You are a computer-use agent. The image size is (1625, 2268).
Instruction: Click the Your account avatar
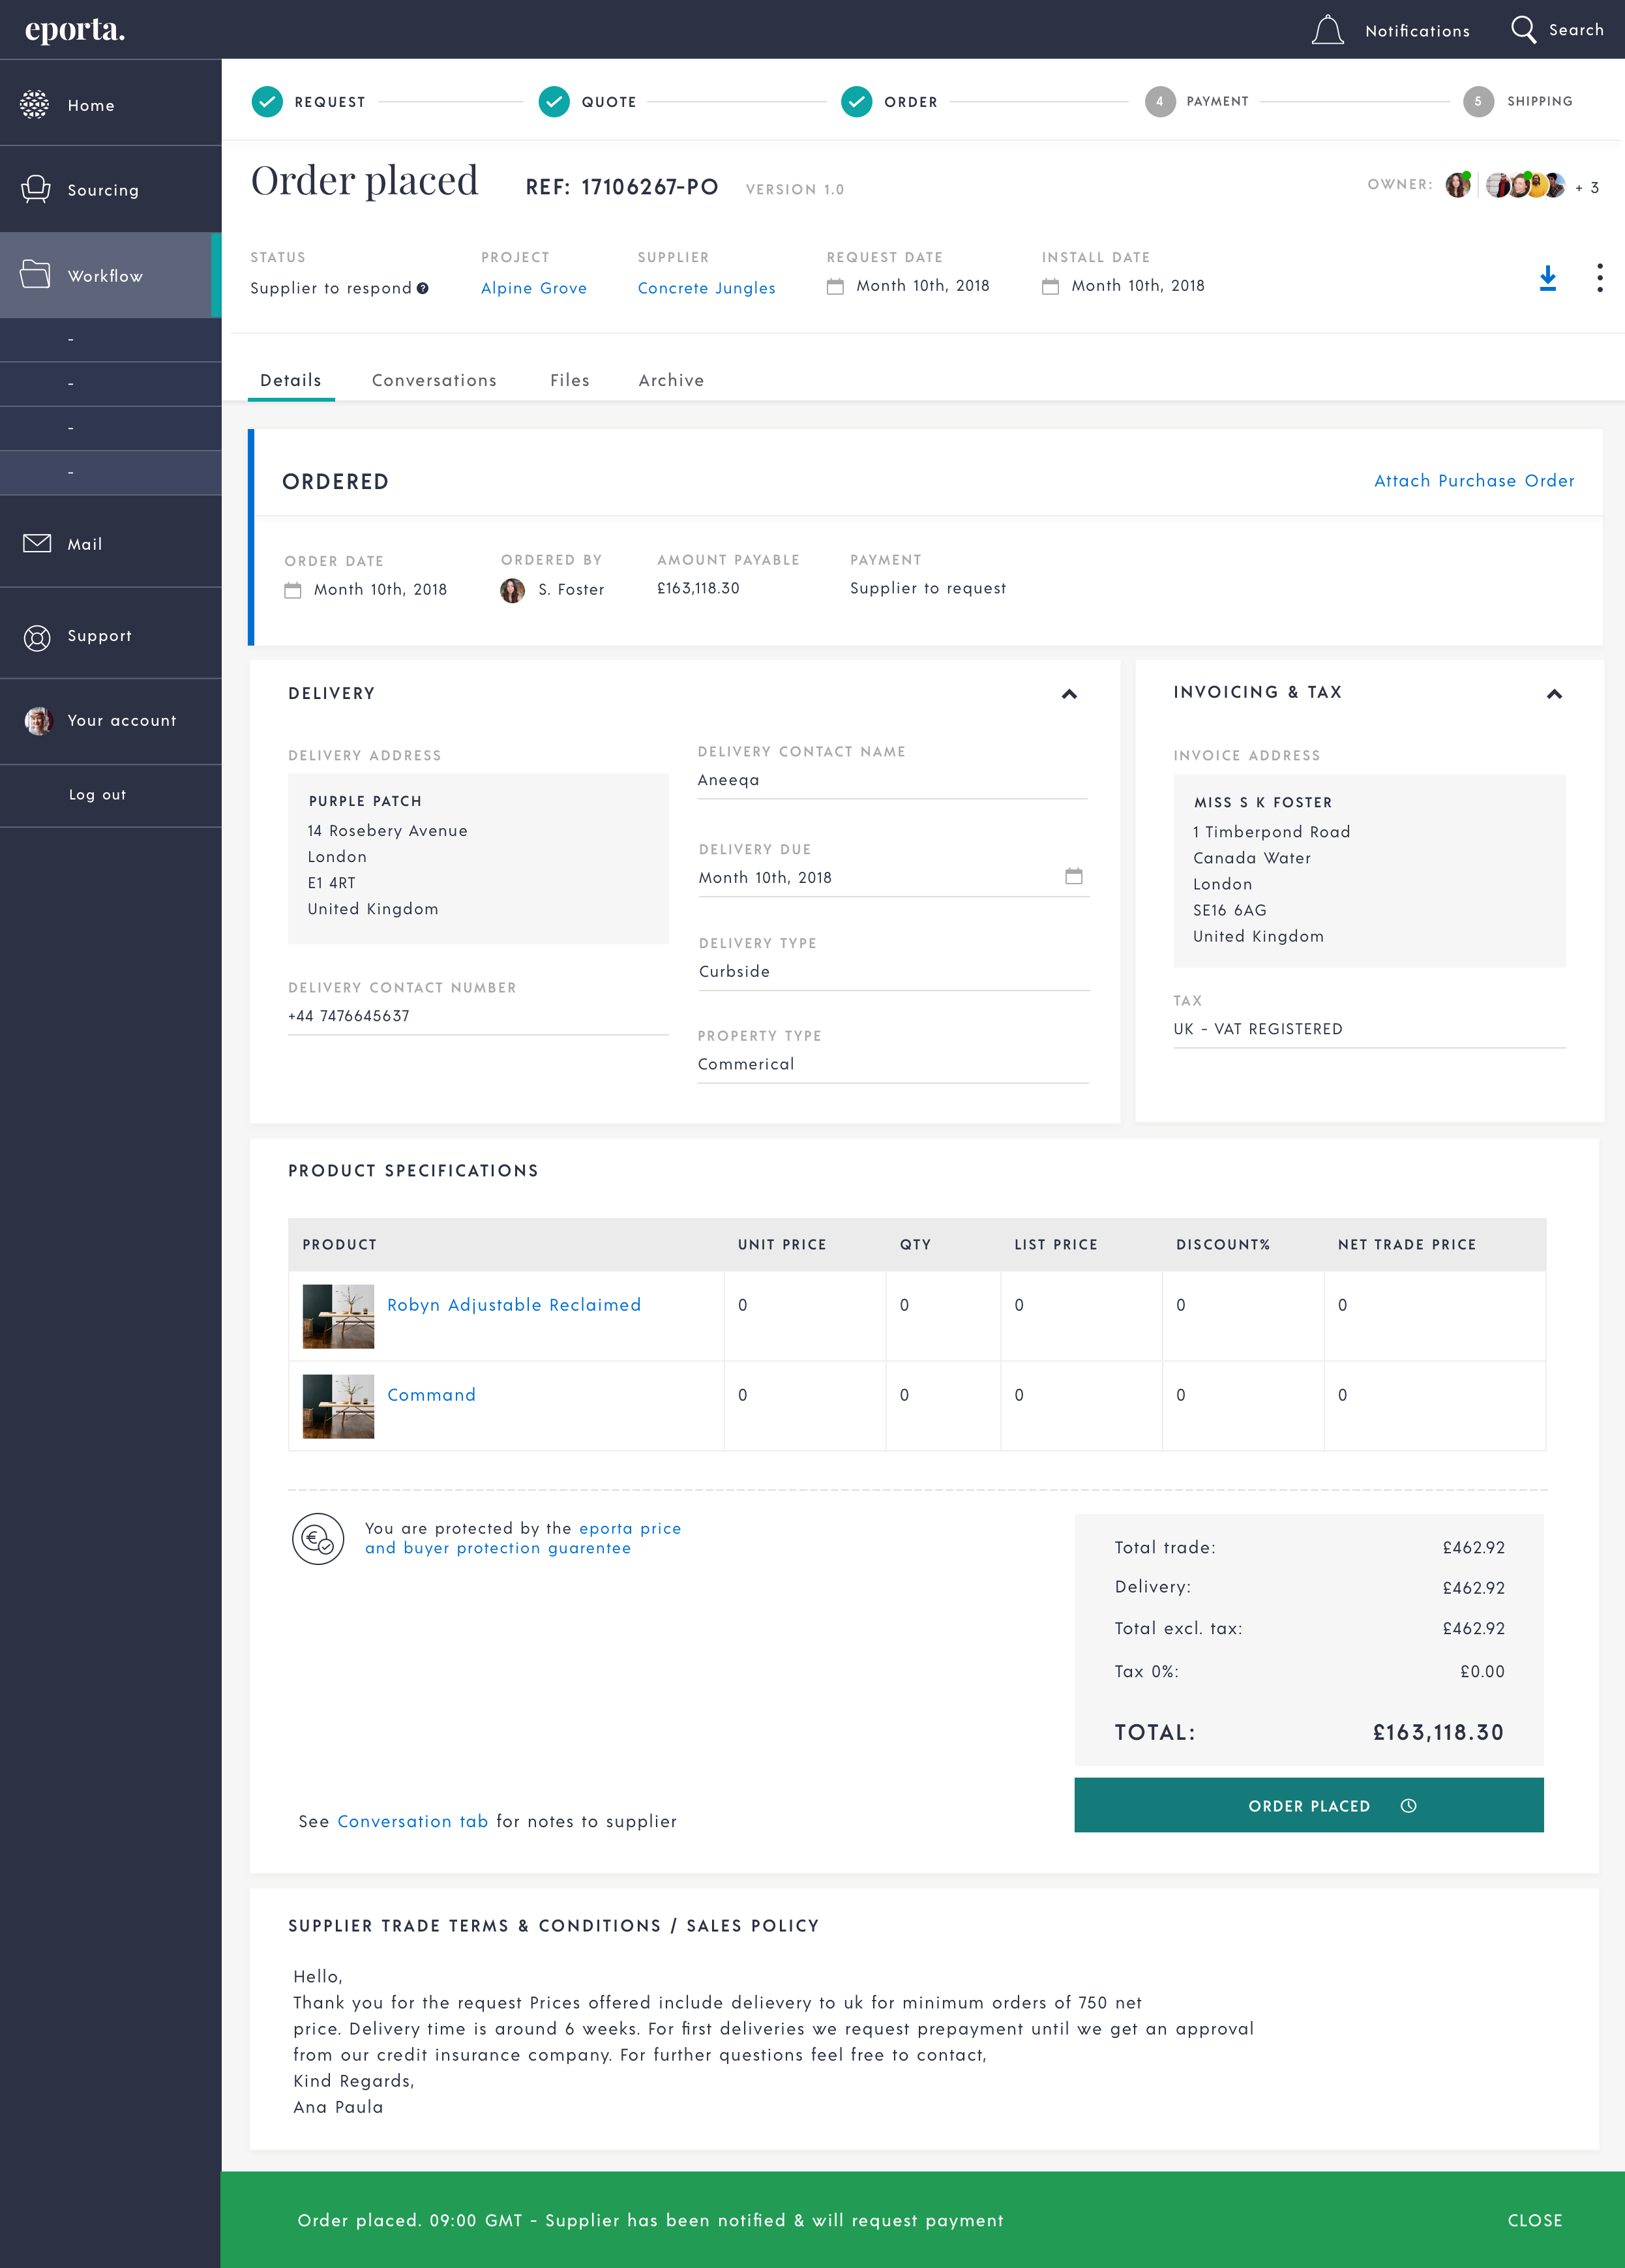[x=38, y=721]
